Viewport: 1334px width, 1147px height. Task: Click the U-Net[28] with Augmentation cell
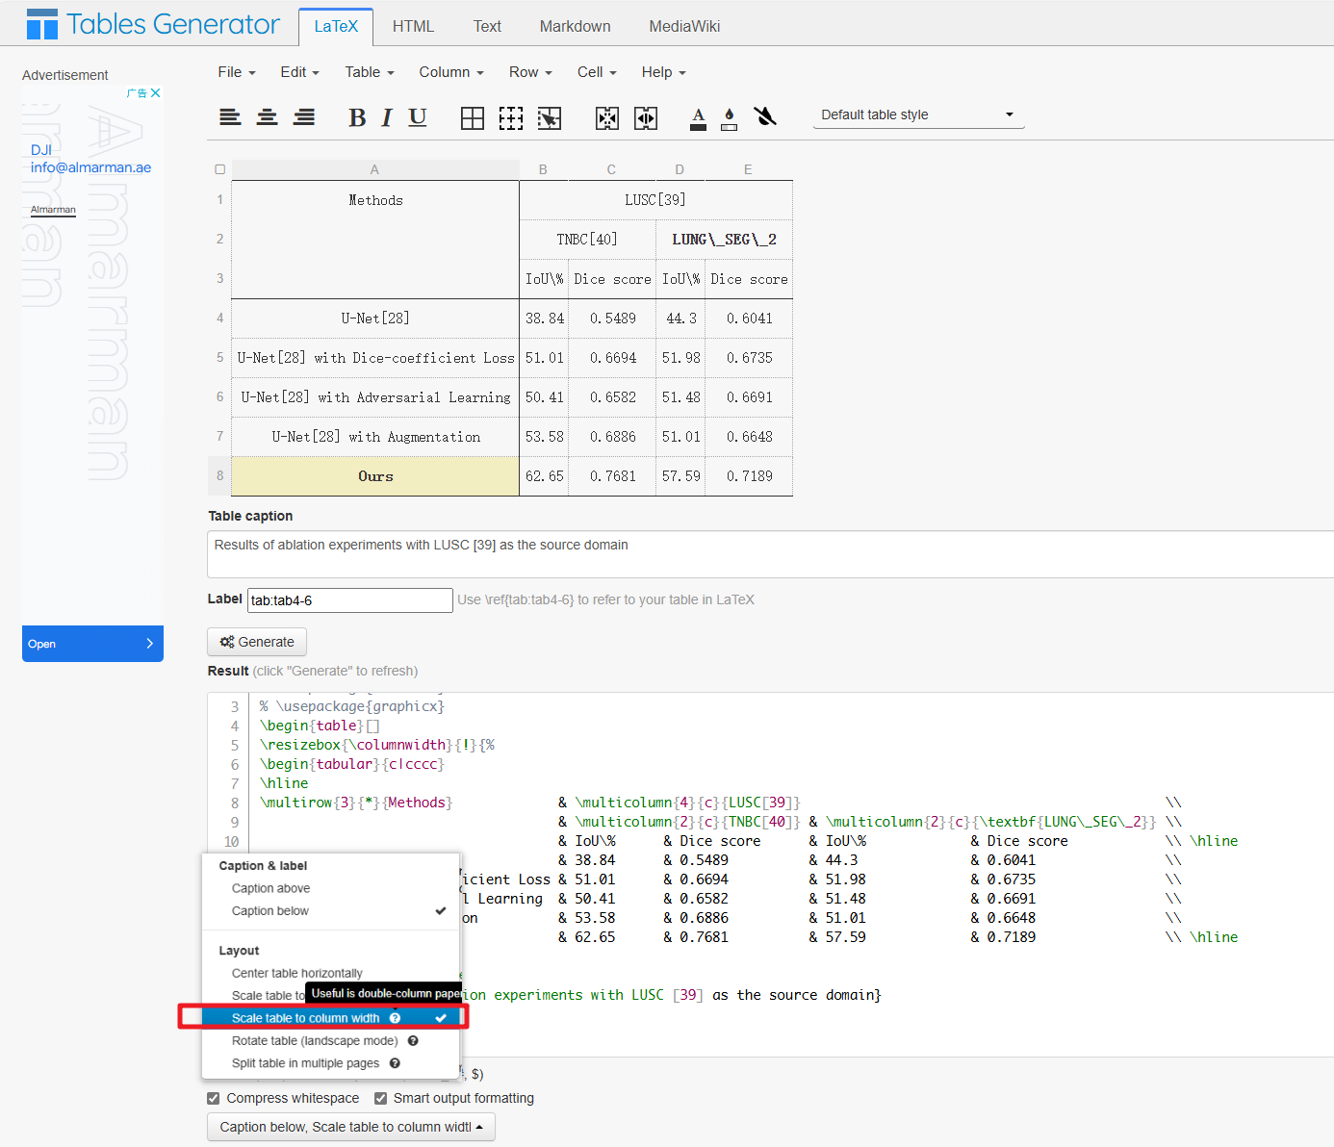click(x=375, y=437)
